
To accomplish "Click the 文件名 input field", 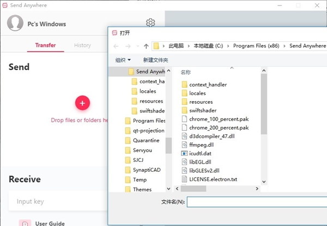I will [x=257, y=202].
